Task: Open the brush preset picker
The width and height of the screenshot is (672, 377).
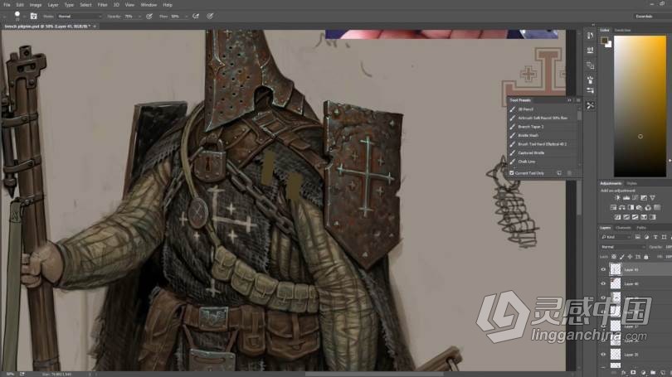Action: point(17,16)
